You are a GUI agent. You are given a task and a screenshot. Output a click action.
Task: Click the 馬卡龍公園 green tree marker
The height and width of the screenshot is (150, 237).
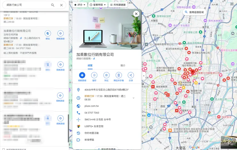click(212, 99)
